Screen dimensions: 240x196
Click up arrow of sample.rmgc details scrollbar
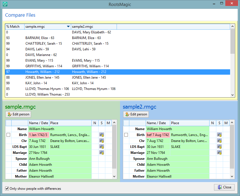click(x=114, y=122)
